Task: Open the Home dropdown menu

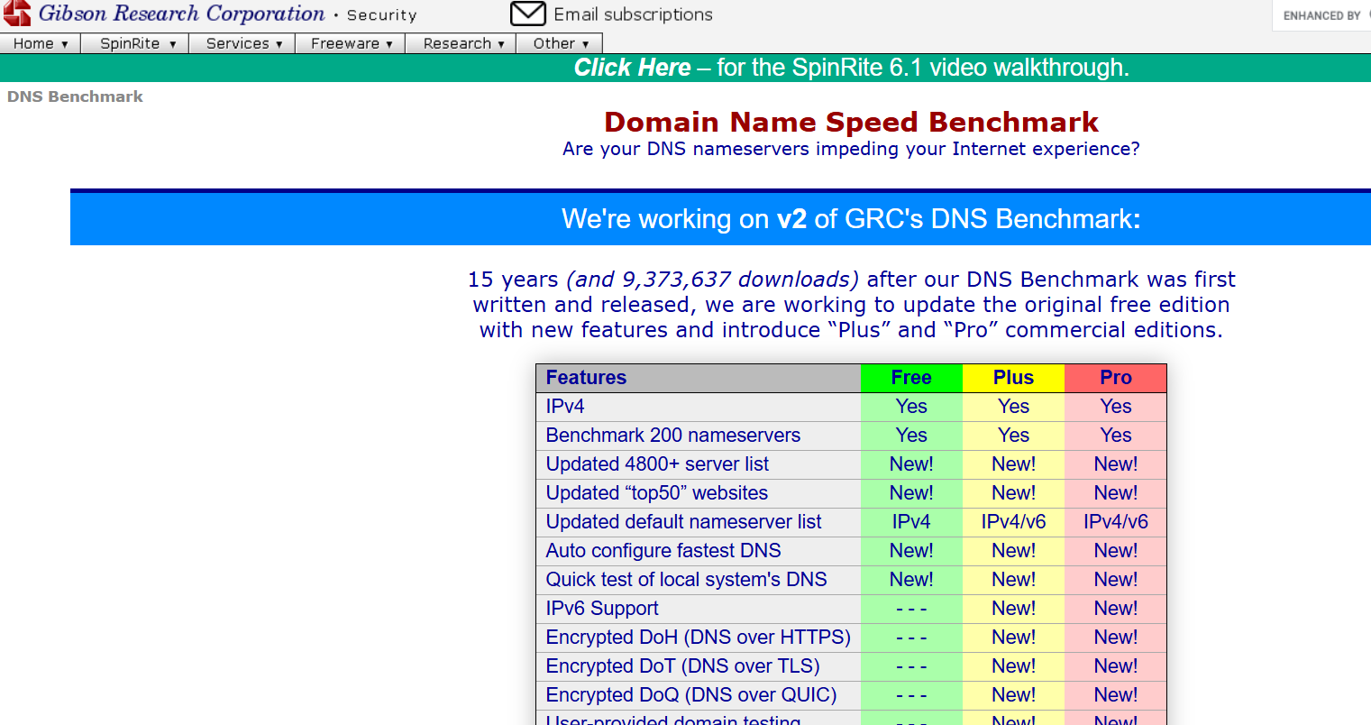Action: pos(41,43)
